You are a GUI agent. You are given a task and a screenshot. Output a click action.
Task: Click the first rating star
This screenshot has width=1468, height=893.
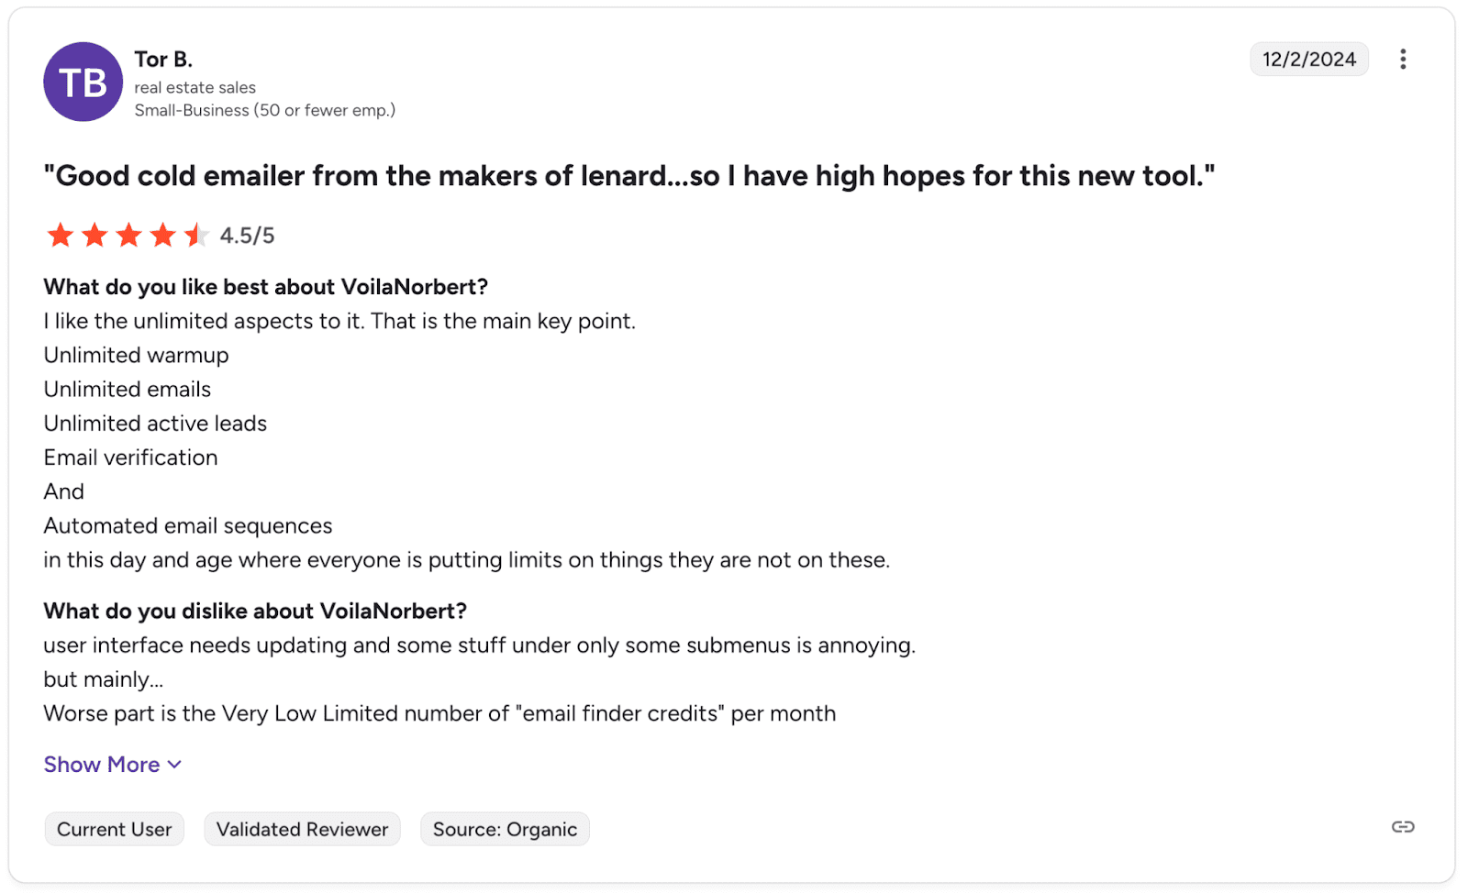tap(61, 236)
